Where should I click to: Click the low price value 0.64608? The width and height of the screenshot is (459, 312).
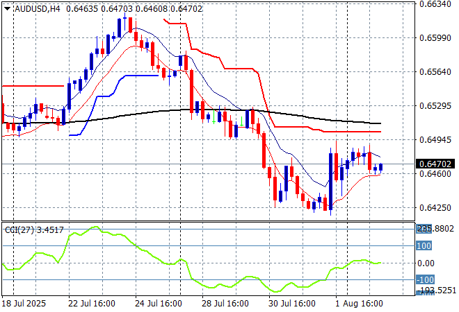pos(152,9)
